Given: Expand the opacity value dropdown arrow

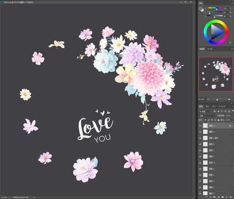Looking at the screenshot, I should (x=232, y=116).
